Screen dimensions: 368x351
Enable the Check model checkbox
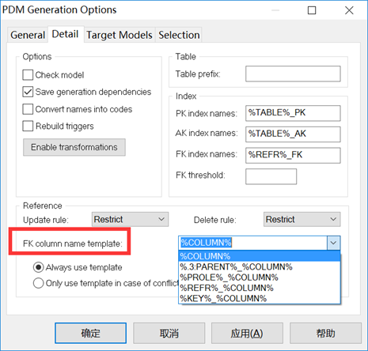pos(28,75)
